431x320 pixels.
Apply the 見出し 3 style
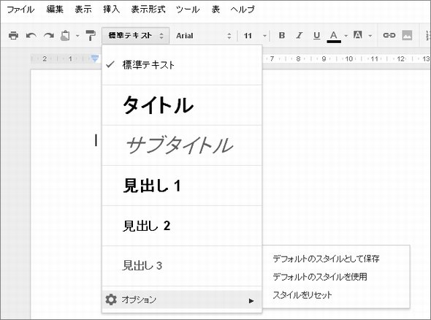point(182,266)
